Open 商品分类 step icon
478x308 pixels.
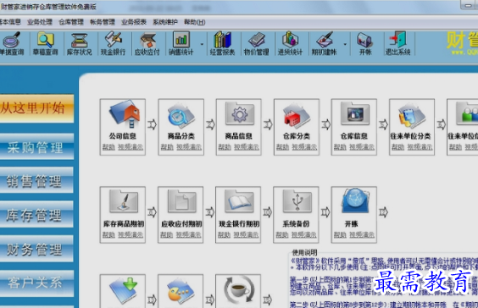[181, 115]
